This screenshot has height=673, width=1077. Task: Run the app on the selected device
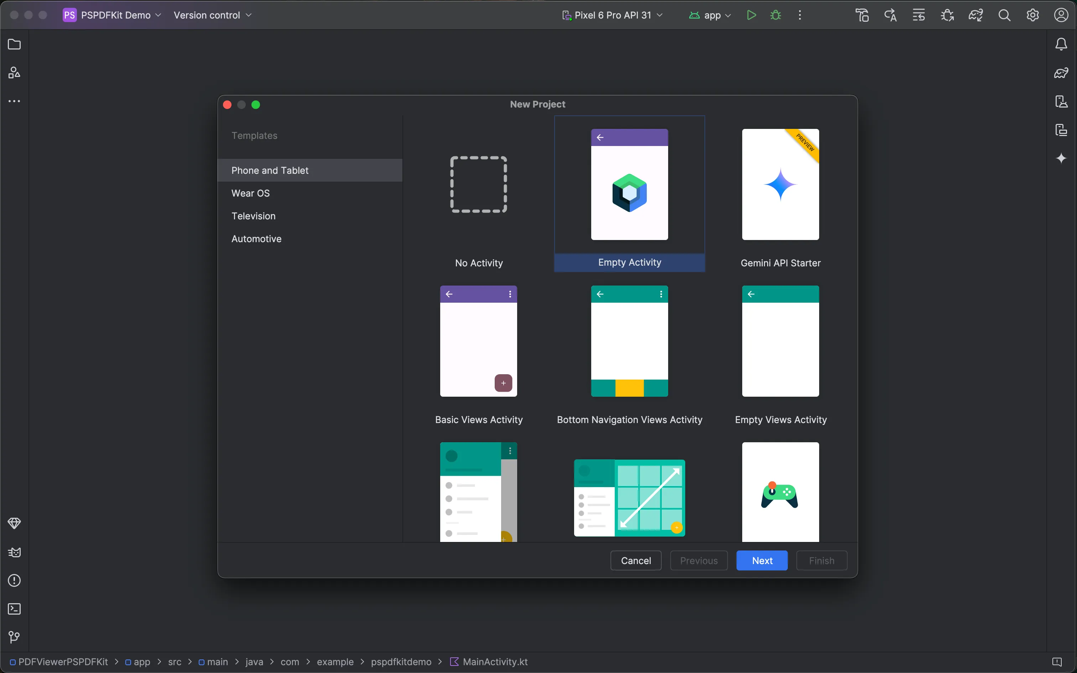point(751,15)
